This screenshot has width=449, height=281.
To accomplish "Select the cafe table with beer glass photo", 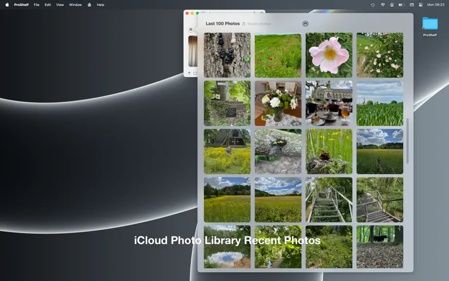I will 329,103.
